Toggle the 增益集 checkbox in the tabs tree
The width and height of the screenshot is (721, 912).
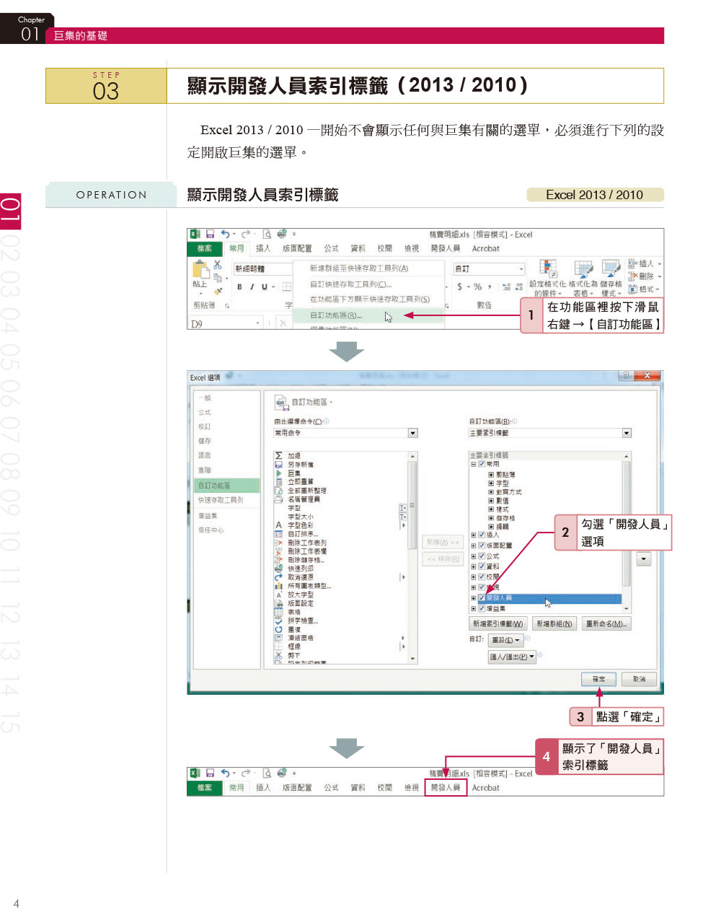pyautogui.click(x=482, y=608)
